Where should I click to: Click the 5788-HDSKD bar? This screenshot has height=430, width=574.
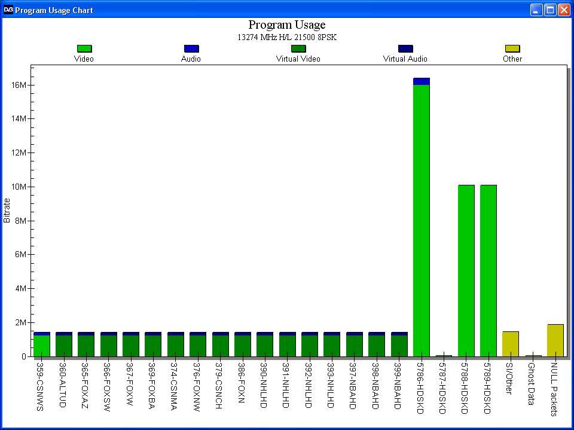tap(466, 271)
